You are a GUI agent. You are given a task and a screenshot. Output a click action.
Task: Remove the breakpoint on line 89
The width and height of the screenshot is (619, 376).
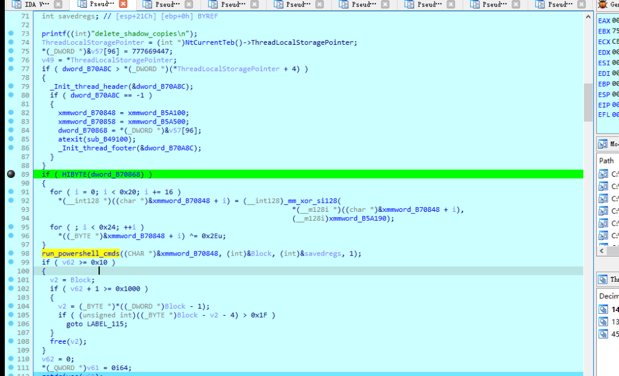pos(11,174)
